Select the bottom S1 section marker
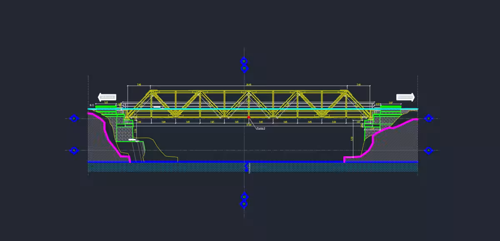The height and width of the screenshot is (241, 500). 244,204
